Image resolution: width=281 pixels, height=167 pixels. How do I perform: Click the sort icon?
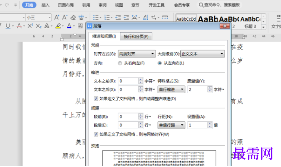pyautogui.click(x=146, y=18)
